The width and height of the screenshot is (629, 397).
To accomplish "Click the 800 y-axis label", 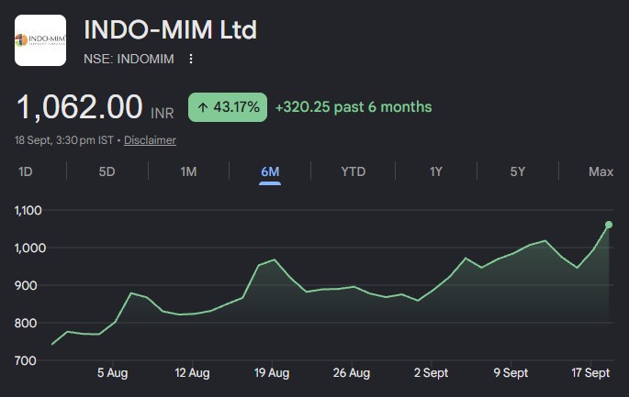I will pyautogui.click(x=26, y=323).
